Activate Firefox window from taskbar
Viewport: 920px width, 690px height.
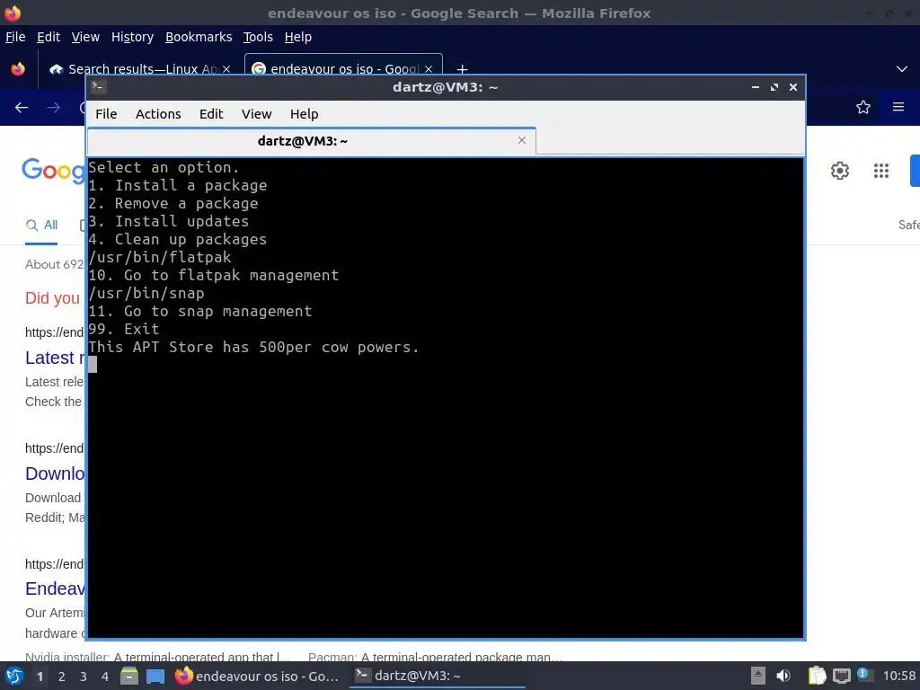click(x=258, y=676)
